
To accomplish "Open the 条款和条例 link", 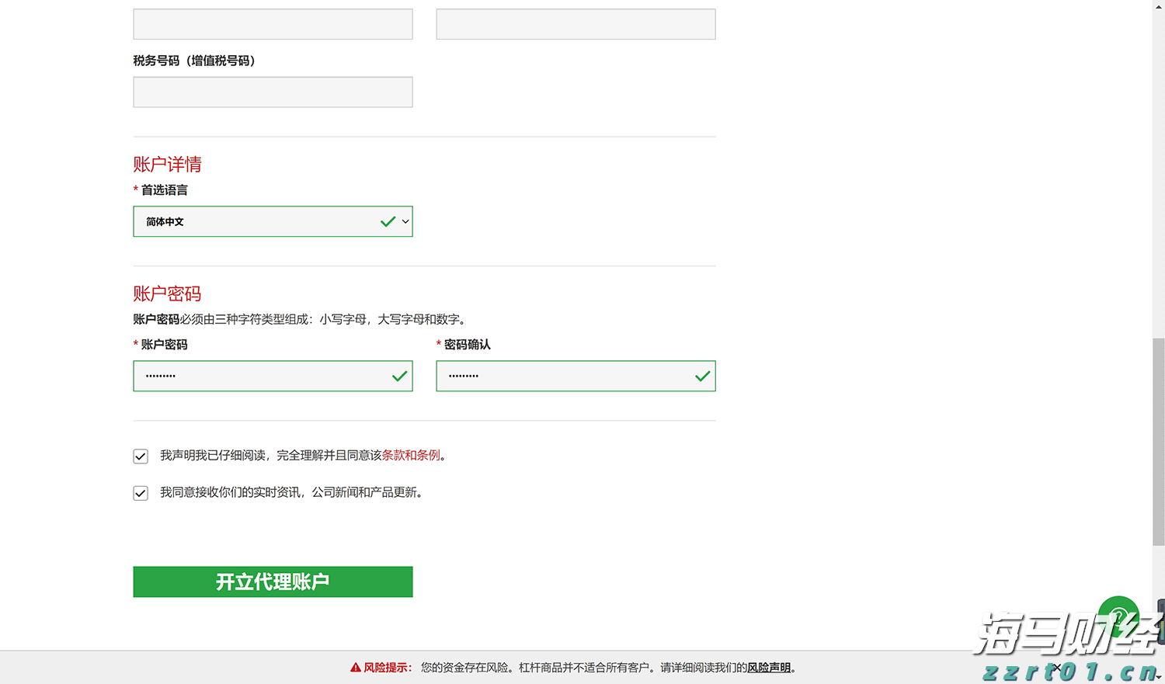I will (411, 455).
